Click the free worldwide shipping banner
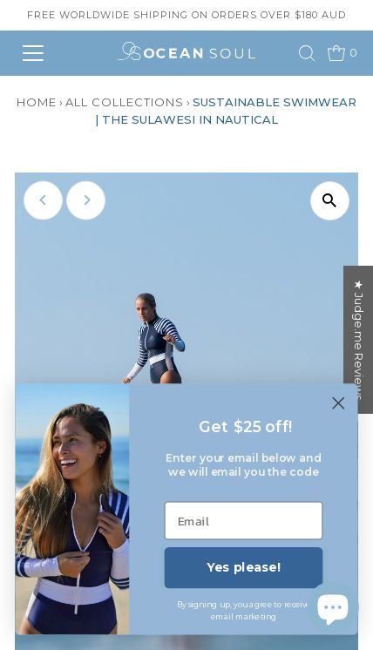 (186, 15)
